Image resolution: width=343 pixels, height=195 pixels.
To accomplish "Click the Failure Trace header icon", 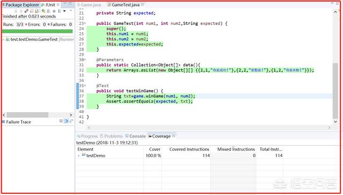I will [x=4, y=122].
